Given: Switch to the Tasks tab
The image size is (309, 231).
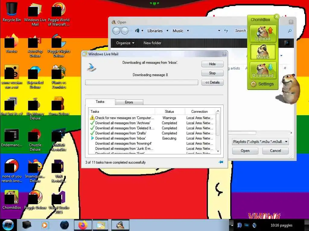Looking at the screenshot, I should click(100, 102).
